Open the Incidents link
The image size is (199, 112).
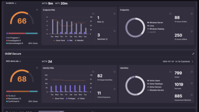[11, 3]
